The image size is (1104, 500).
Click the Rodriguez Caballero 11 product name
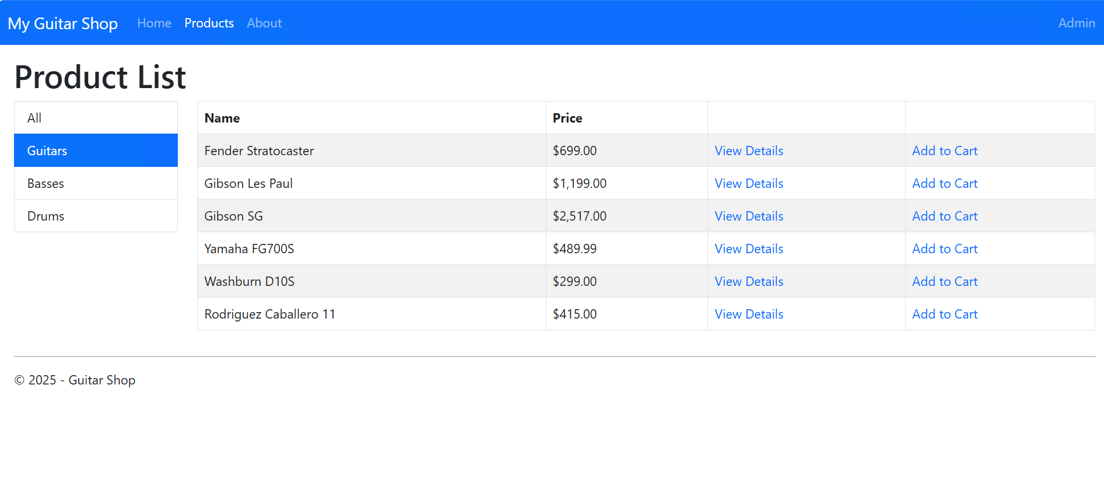click(x=270, y=314)
